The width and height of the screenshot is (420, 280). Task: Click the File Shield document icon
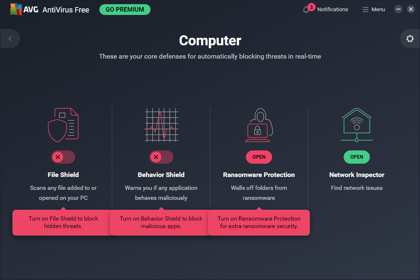63,125
